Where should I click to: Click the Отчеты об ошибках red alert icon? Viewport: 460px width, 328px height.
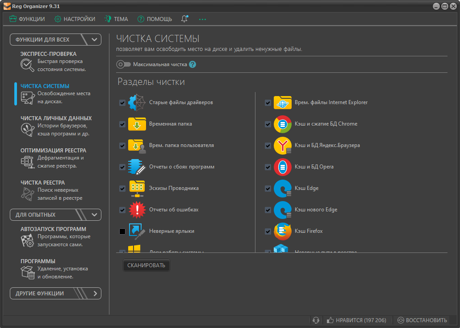pos(137,210)
